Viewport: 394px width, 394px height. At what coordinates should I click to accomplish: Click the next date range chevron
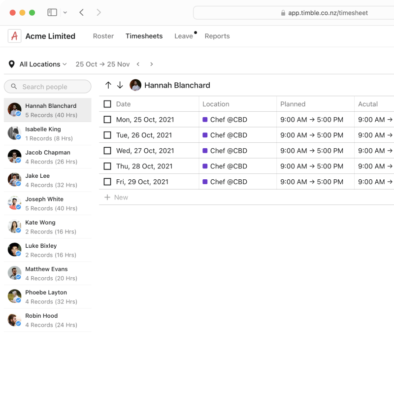tap(152, 64)
